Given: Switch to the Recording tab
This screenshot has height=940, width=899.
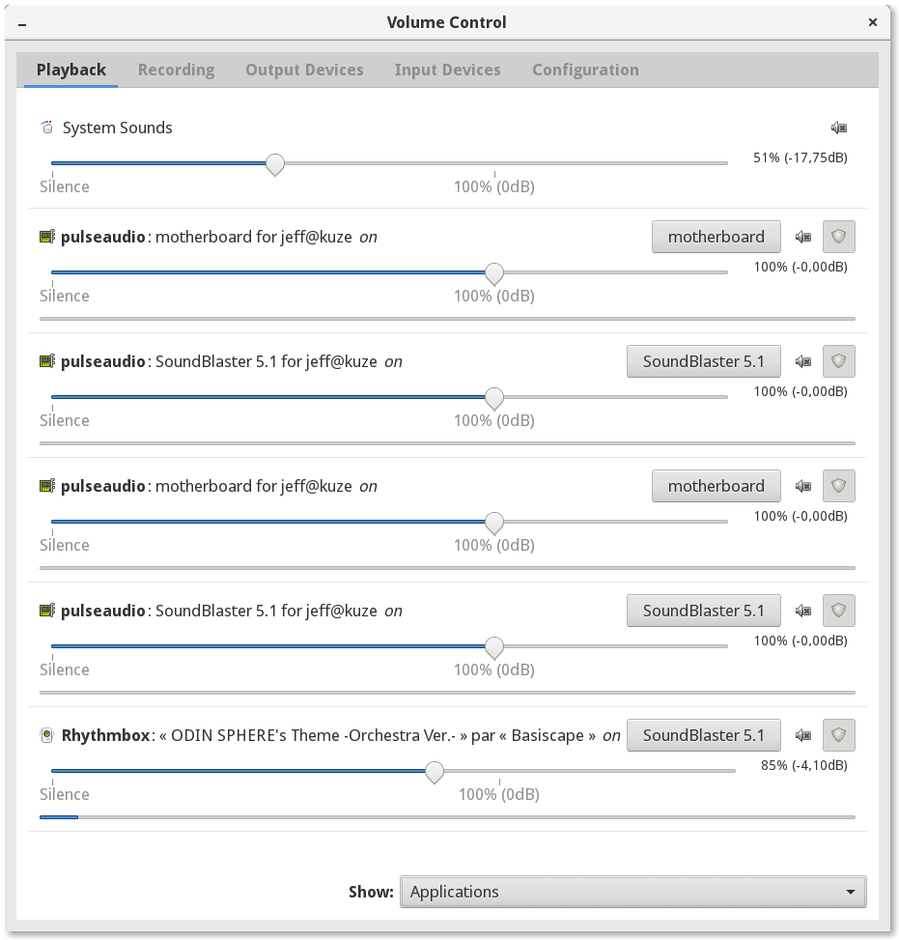Looking at the screenshot, I should [176, 70].
